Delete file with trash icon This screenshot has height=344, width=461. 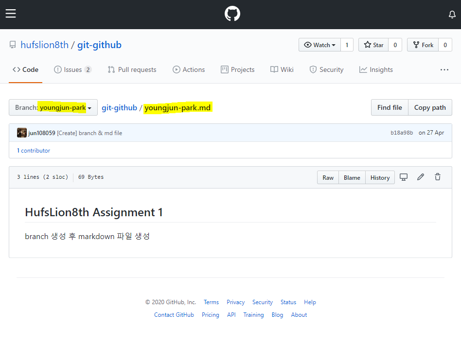tap(438, 177)
